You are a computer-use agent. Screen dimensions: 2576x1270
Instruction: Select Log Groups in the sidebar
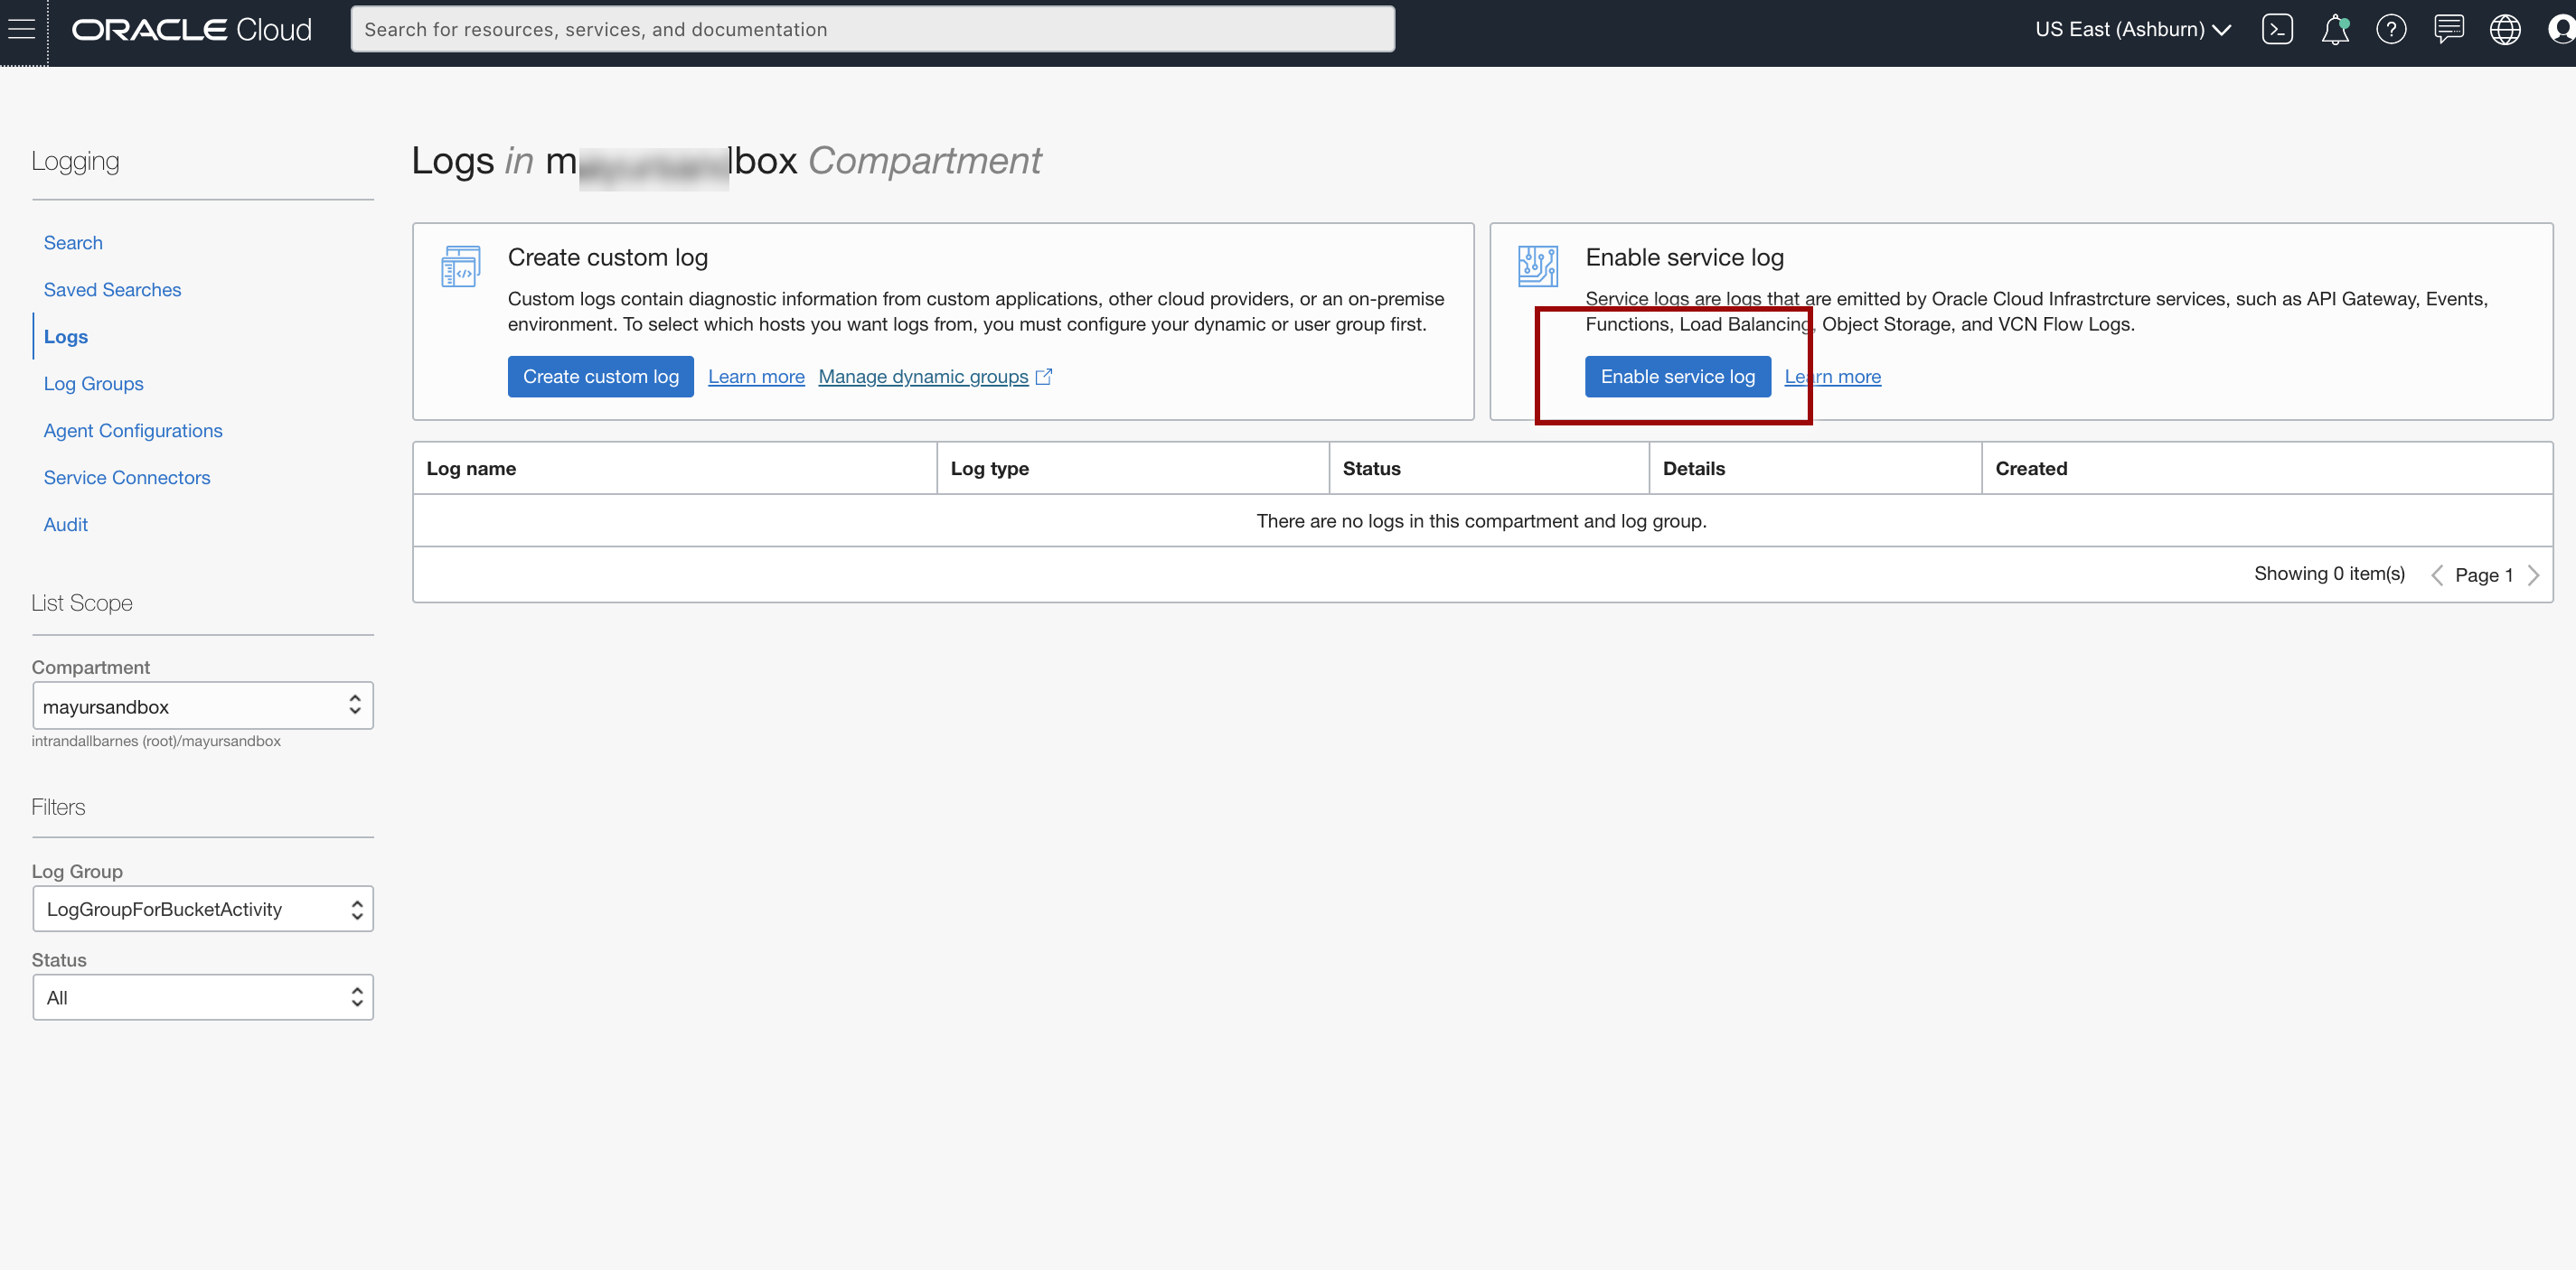pyautogui.click(x=93, y=384)
